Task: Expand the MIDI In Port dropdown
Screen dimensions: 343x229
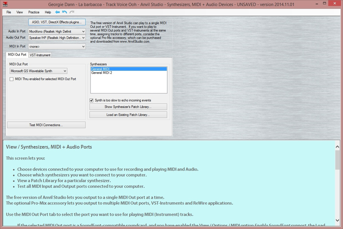Action: point(83,47)
